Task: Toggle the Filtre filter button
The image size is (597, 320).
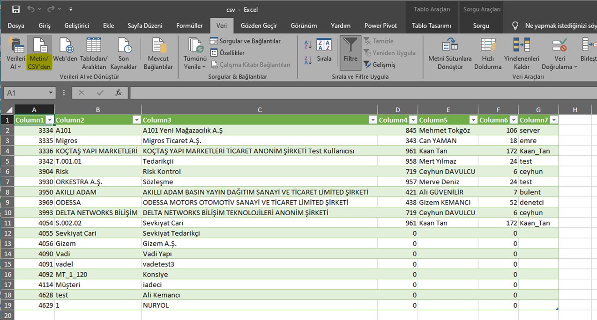Action: tap(350, 51)
